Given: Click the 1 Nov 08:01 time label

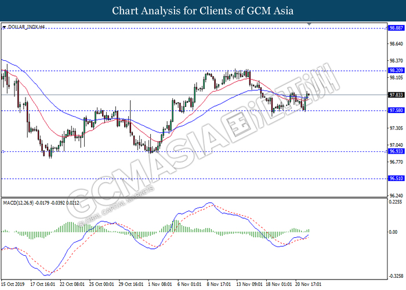Looking at the screenshot, I should coord(160,284).
